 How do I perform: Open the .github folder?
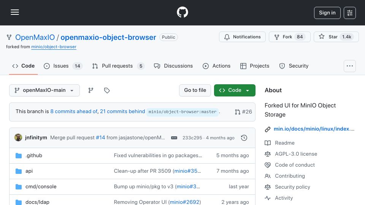point(34,156)
